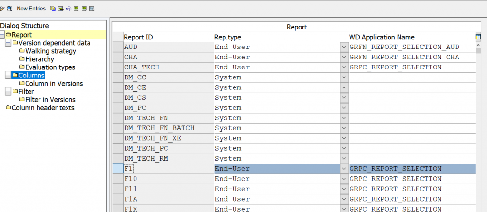The width and height of the screenshot is (487, 212).
Task: Select the row selector for AUD report
Action: coord(118,47)
